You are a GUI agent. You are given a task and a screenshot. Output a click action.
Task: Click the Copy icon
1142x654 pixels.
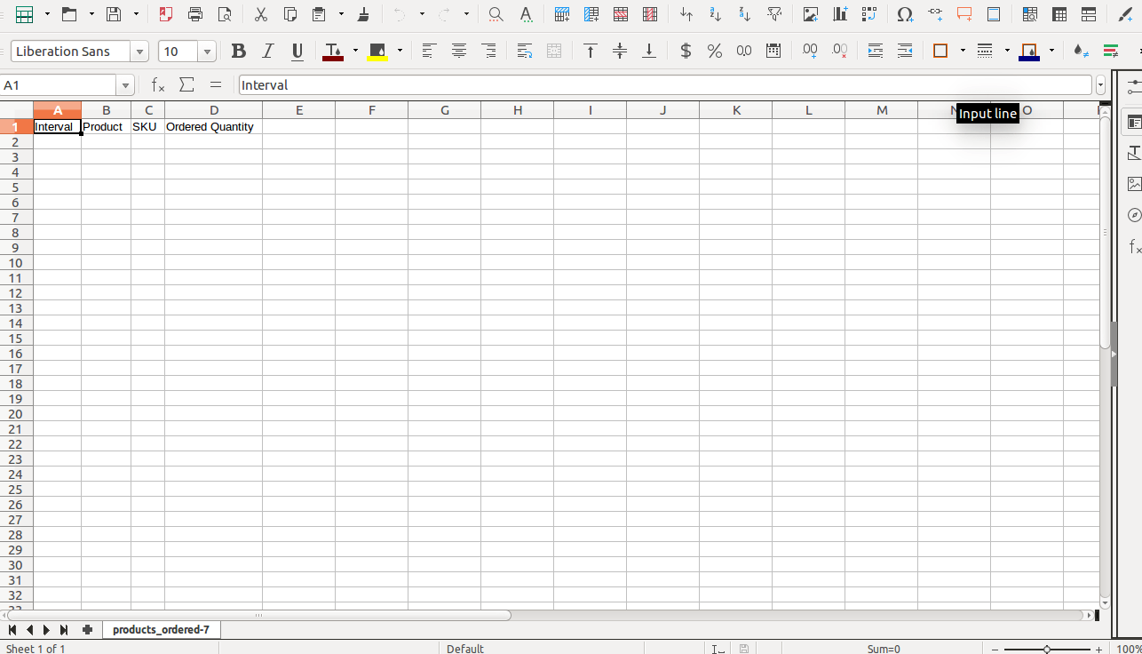[289, 14]
